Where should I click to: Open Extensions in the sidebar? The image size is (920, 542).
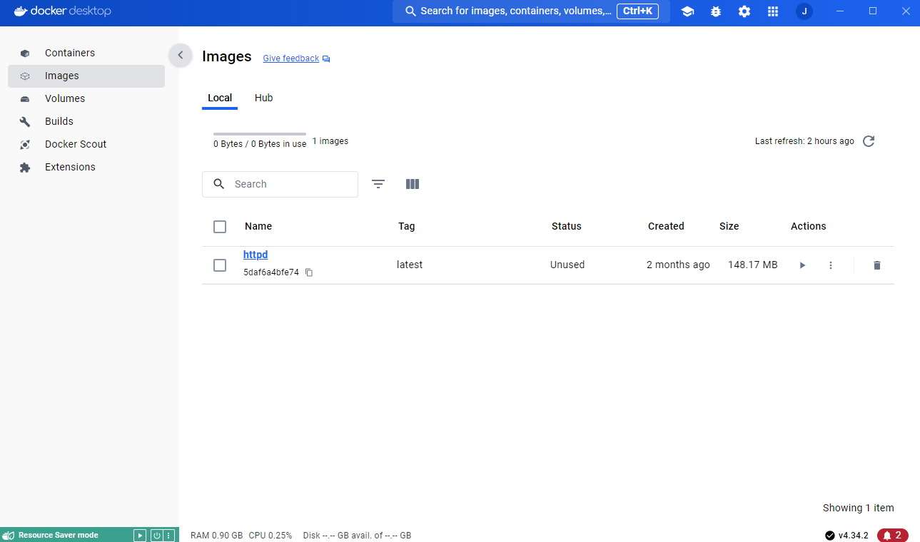click(86, 167)
